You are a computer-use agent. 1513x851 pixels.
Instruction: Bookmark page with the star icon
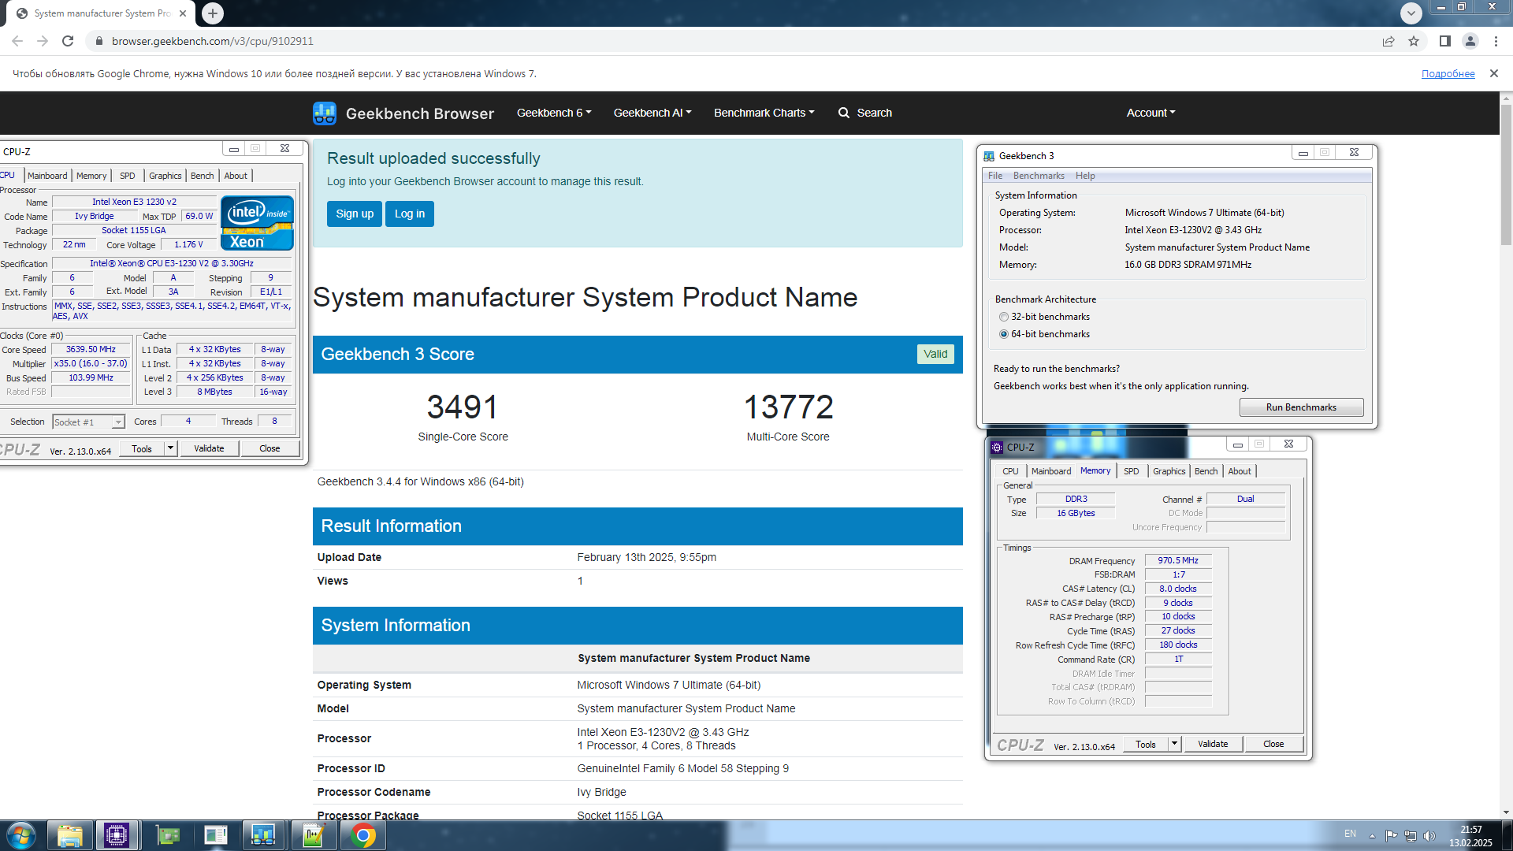pos(1414,41)
